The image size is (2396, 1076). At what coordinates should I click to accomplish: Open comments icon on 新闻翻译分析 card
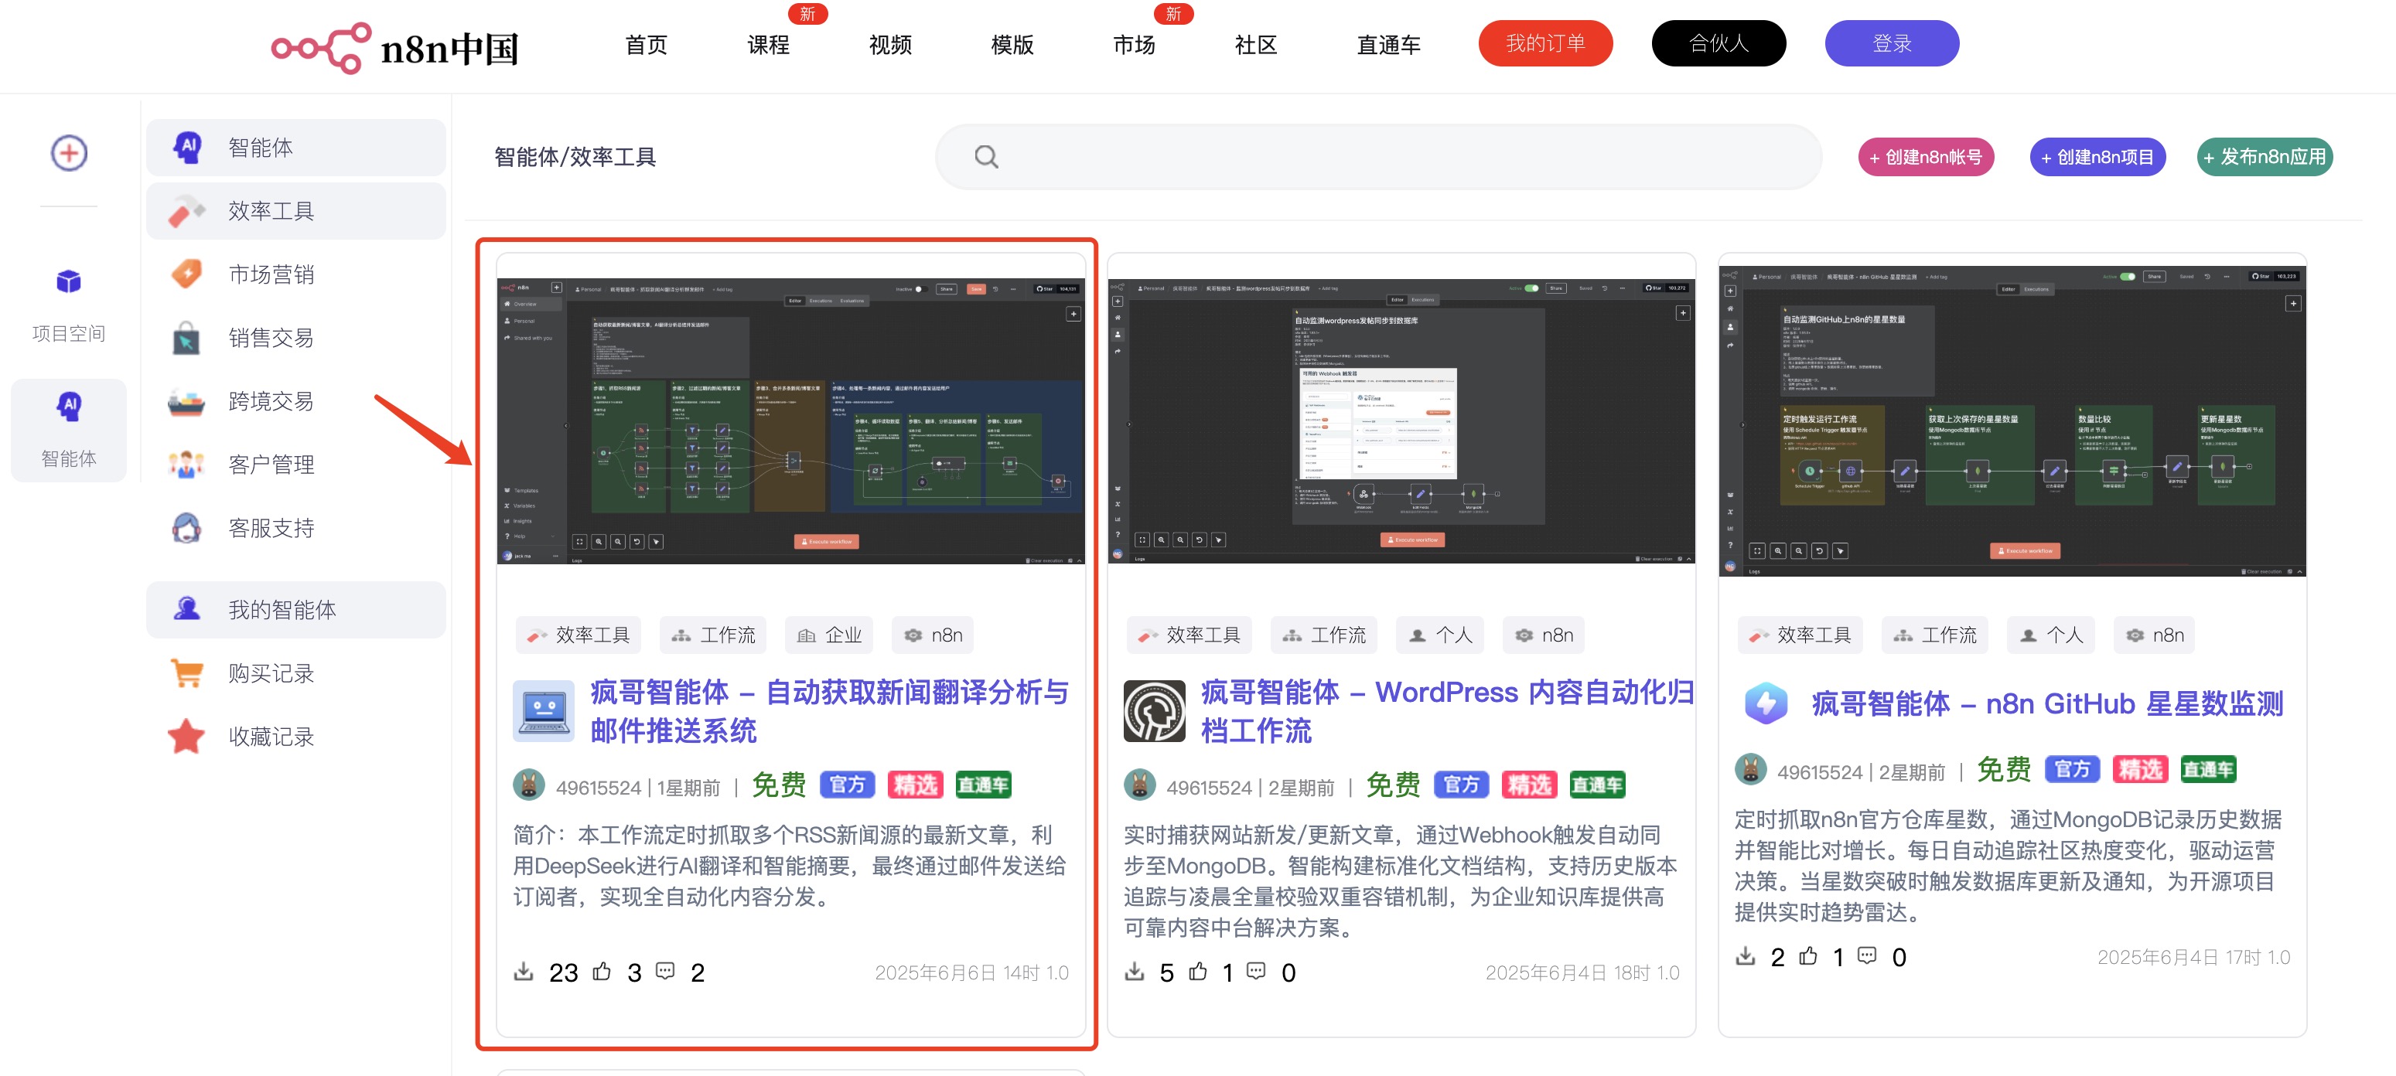(x=665, y=971)
